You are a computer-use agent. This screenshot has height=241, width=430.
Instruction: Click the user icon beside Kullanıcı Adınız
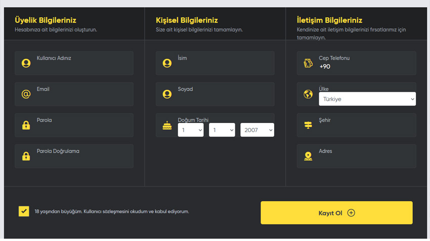[x=26, y=63]
